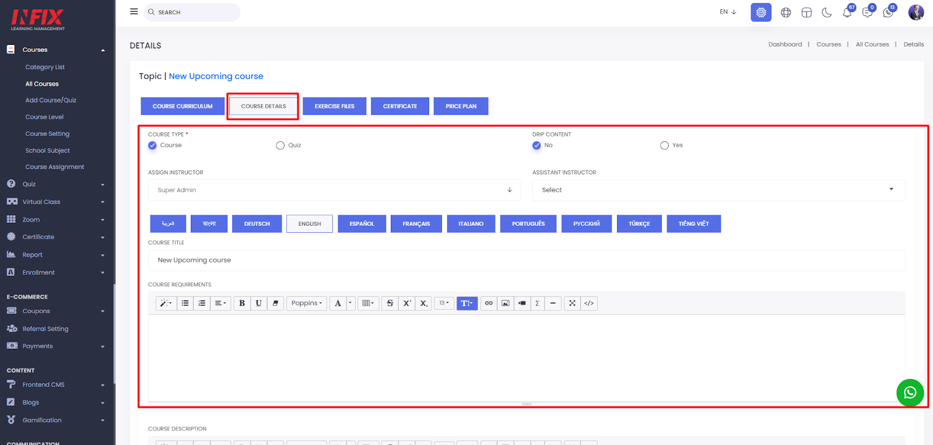This screenshot has width=933, height=445.
Task: Open the EN language dropdown
Action: pos(728,12)
